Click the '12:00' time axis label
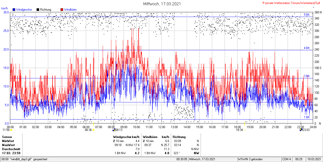 (162, 127)
